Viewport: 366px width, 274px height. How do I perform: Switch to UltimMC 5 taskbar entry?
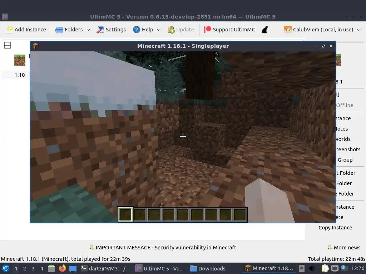point(160,268)
